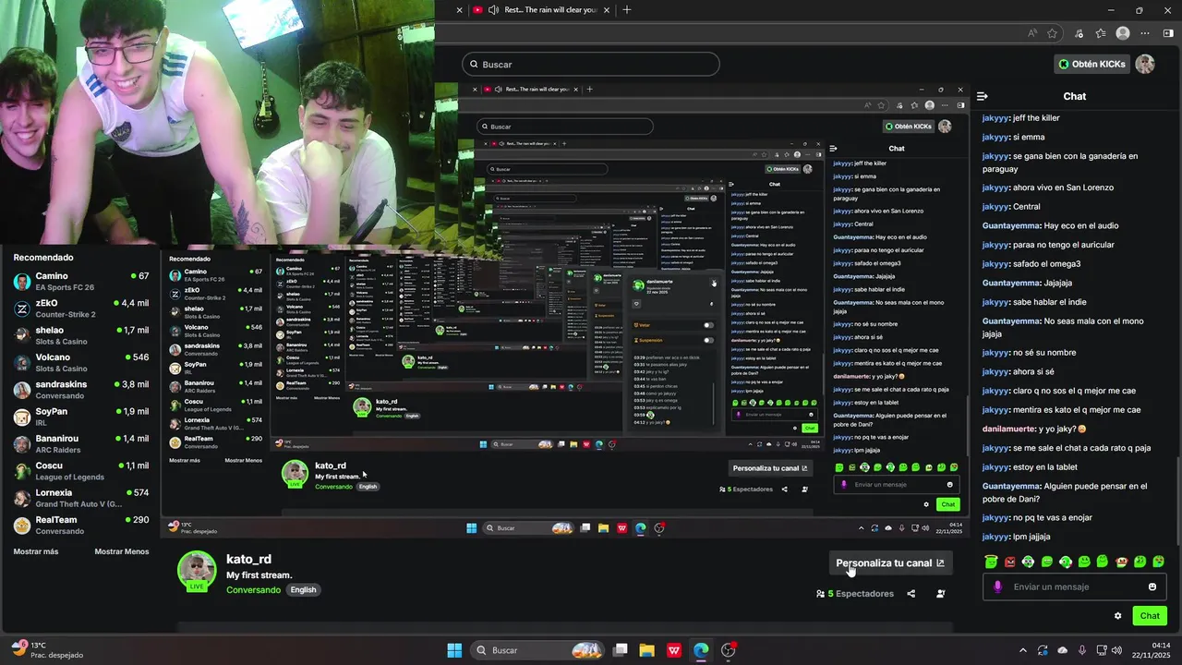Click the Kick Buscar search field

[591, 64]
